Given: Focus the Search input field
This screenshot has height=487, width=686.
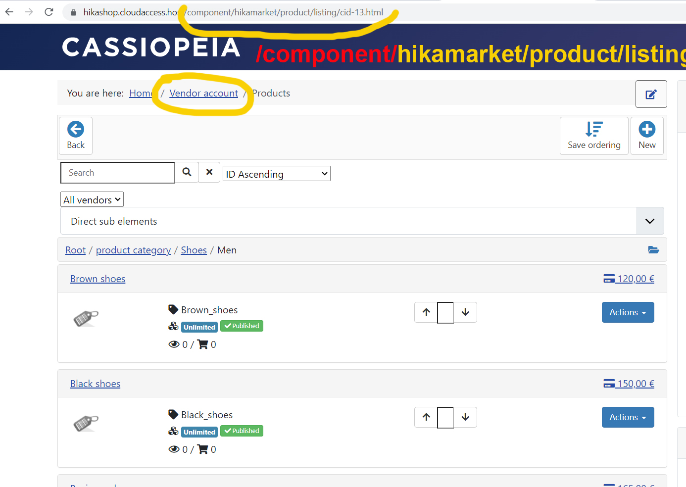Looking at the screenshot, I should [x=118, y=173].
